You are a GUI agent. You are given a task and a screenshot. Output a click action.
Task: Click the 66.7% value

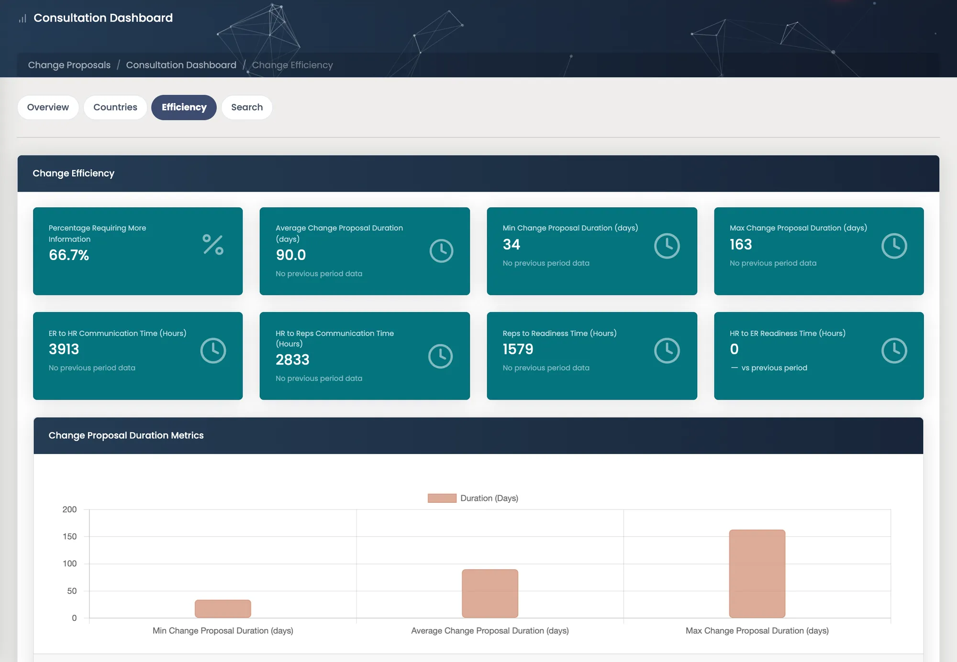(x=69, y=255)
